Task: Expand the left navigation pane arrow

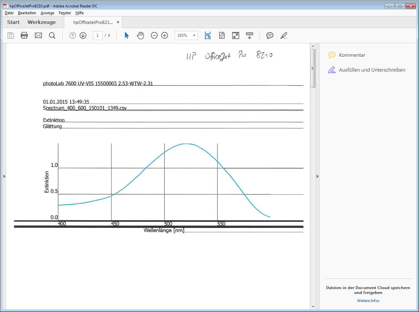Action: point(4,176)
